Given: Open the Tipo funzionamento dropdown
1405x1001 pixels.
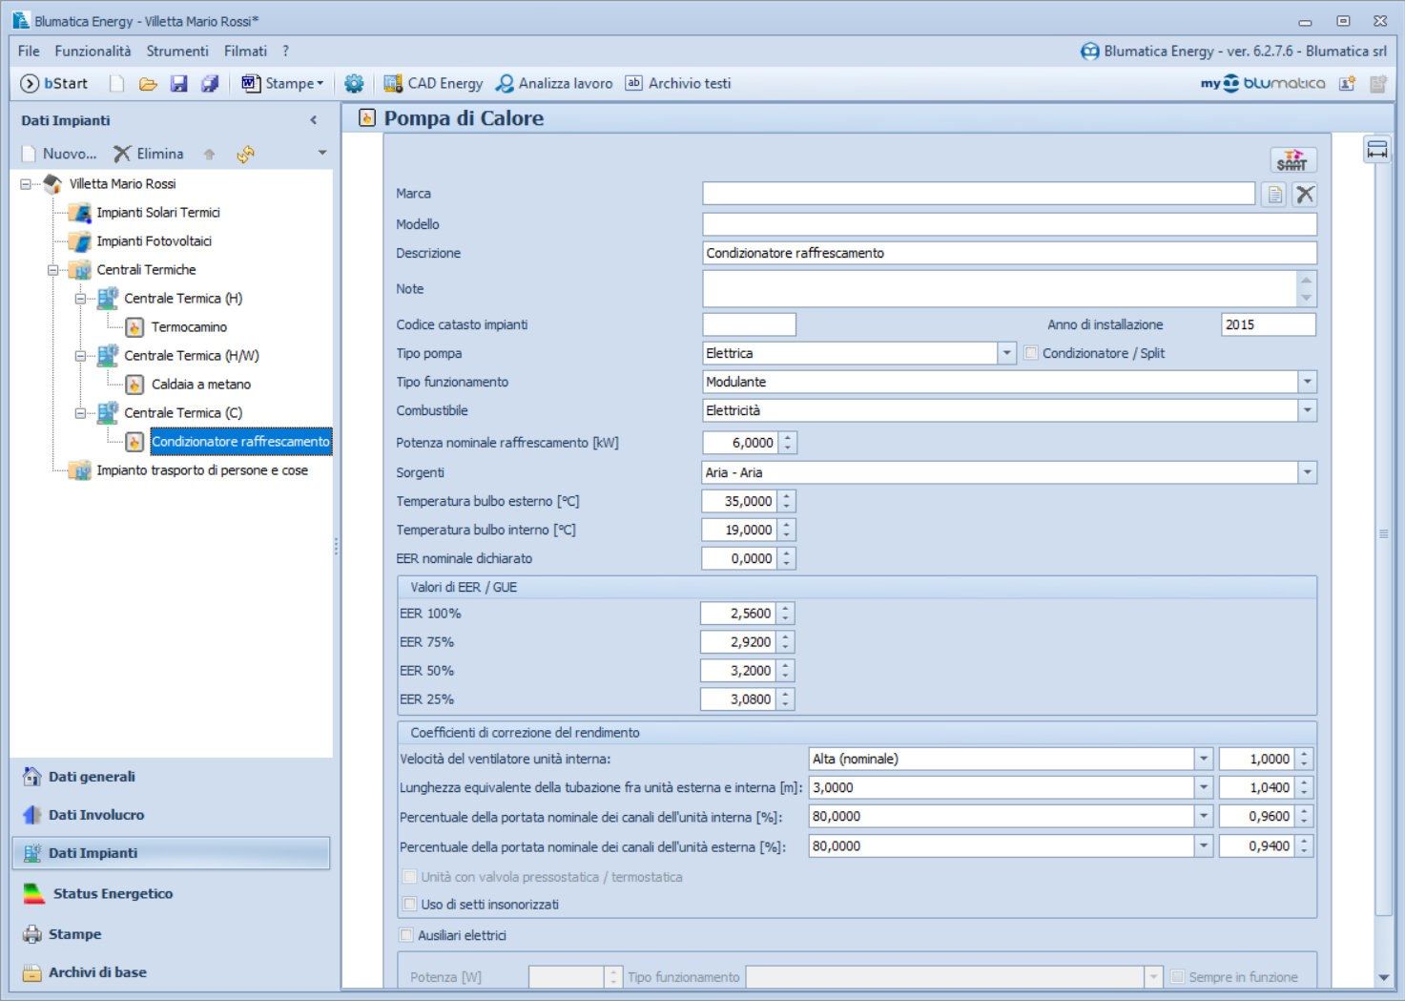Looking at the screenshot, I should (1307, 382).
